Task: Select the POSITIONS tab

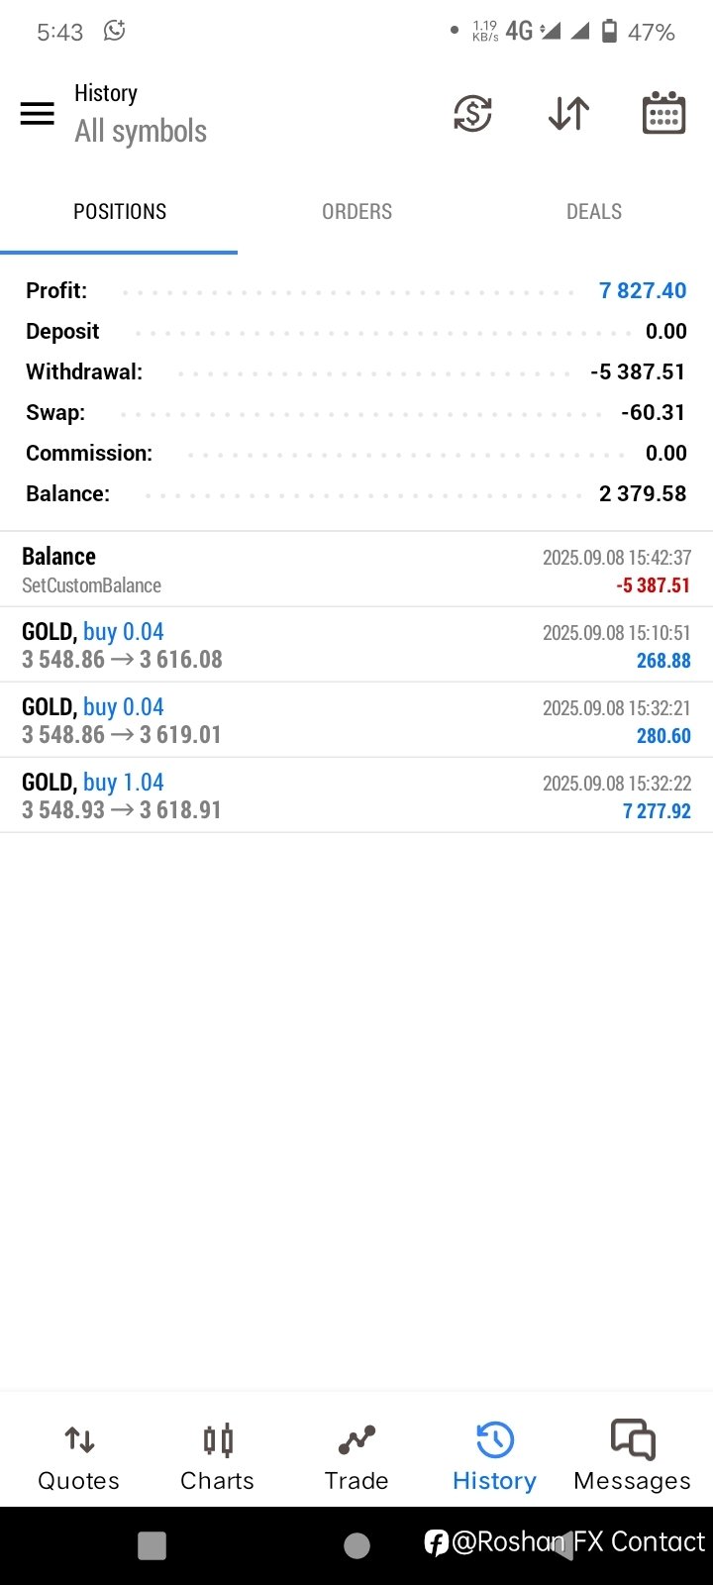Action: (119, 211)
